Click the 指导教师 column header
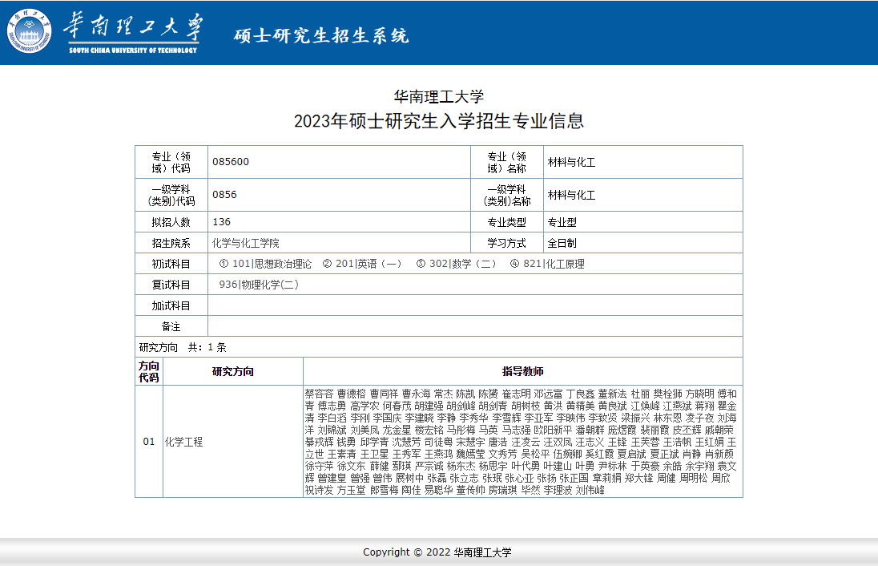The image size is (878, 566). (x=522, y=371)
